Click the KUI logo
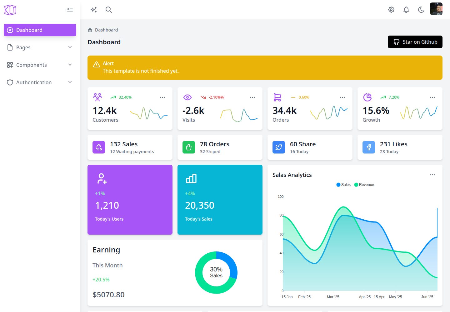The width and height of the screenshot is (450, 312). 10,10
